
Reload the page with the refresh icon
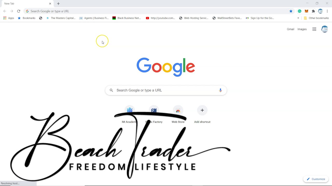[x=18, y=11]
